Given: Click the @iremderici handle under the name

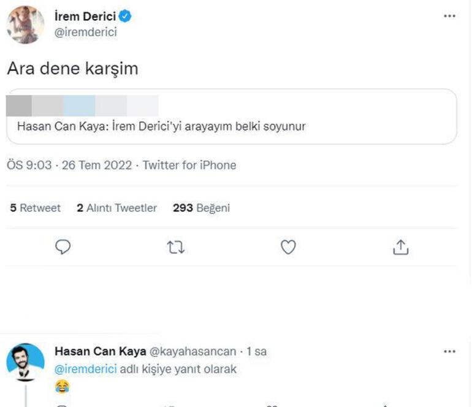Looking at the screenshot, I should (85, 32).
